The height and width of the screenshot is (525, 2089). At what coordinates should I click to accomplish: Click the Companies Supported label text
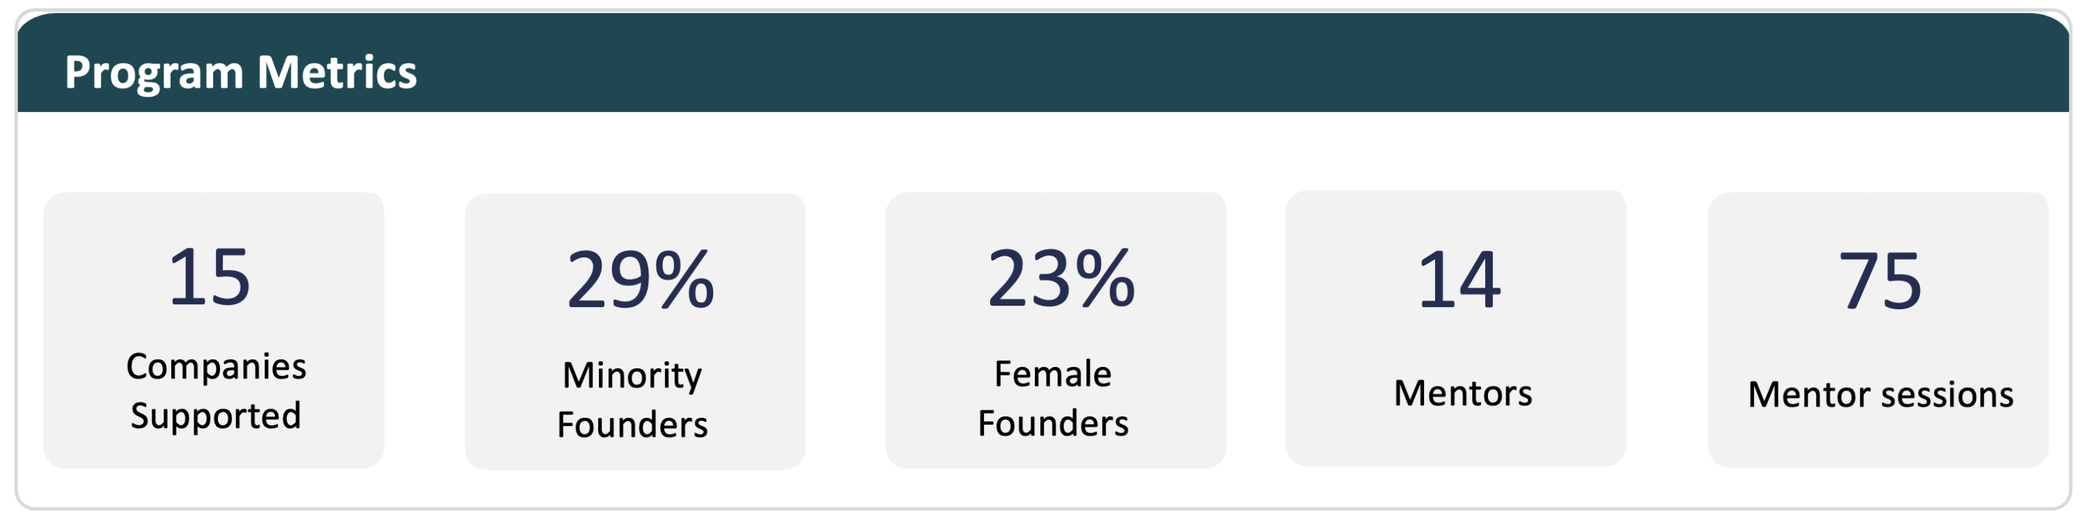tap(216, 391)
